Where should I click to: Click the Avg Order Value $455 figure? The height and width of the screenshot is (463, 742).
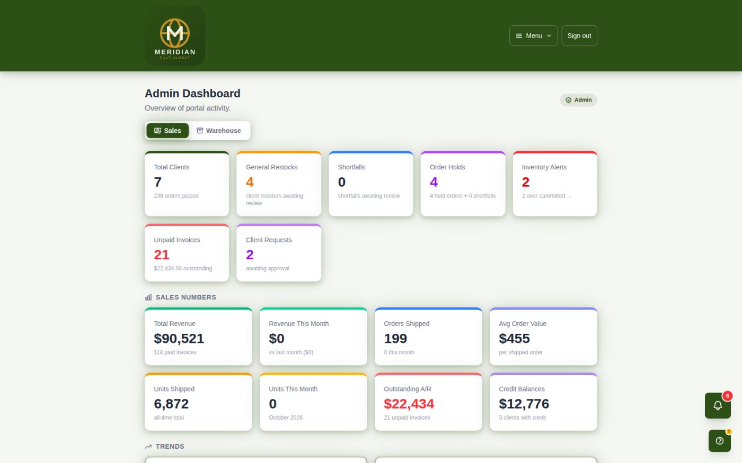[514, 339]
